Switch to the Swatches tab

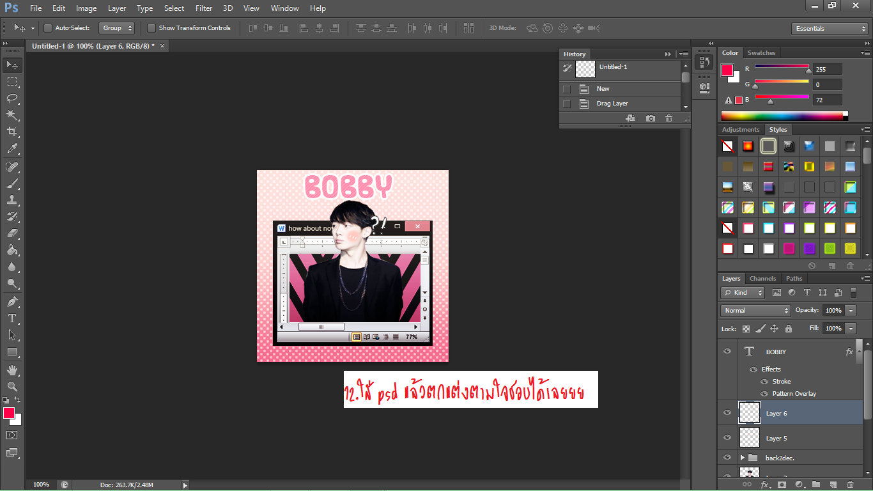pyautogui.click(x=761, y=53)
